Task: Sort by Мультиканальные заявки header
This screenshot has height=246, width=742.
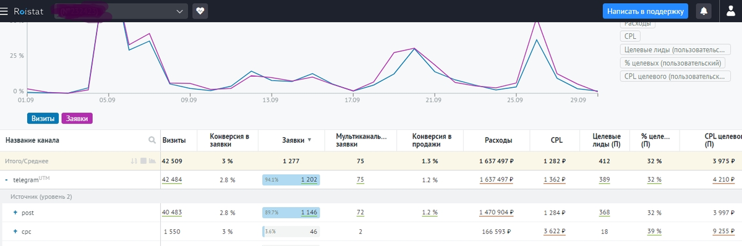Action: pos(360,140)
